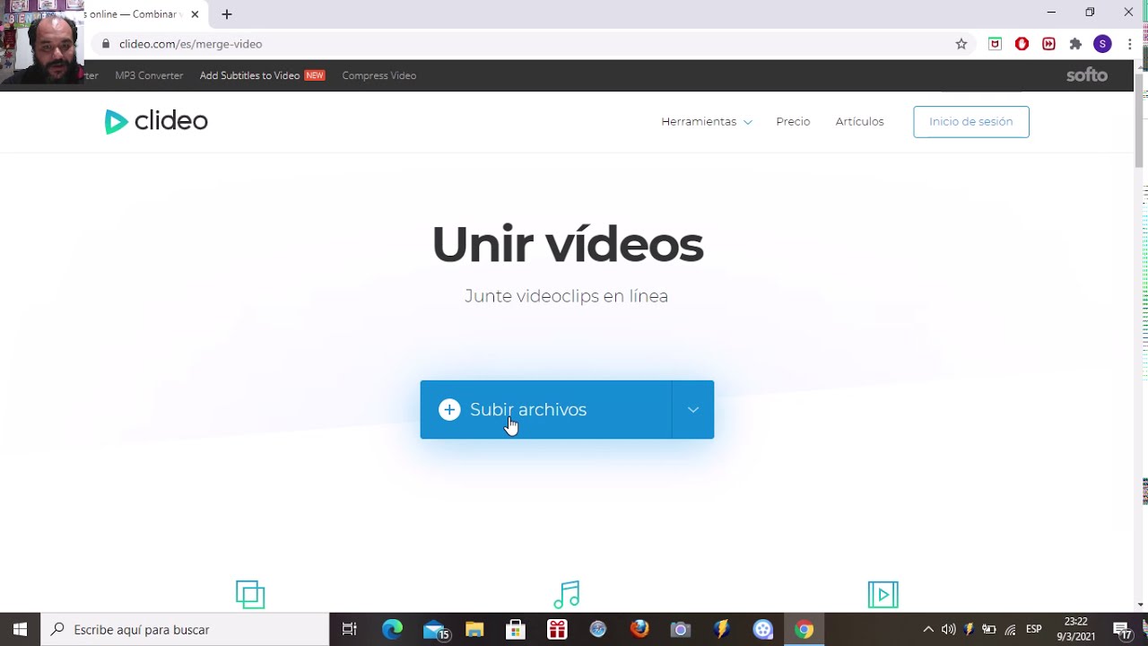
Task: Click the address bar URL
Action: point(190,44)
